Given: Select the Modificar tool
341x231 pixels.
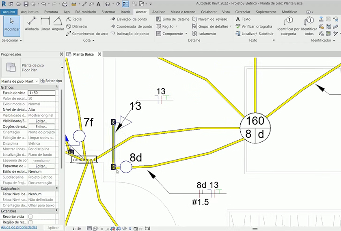Looking at the screenshot, I should [x=12, y=25].
